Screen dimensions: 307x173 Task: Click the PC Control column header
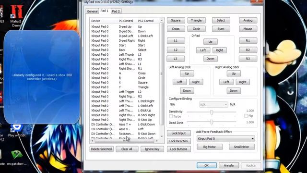tap(127, 21)
